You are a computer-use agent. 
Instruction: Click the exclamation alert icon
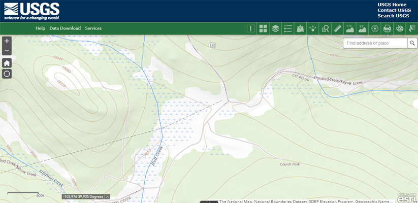(250, 28)
